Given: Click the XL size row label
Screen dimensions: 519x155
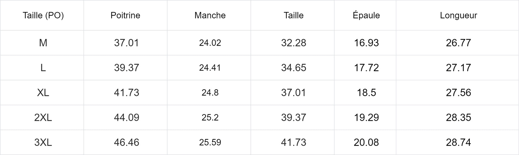Looking at the screenshot, I should pyautogui.click(x=43, y=93).
